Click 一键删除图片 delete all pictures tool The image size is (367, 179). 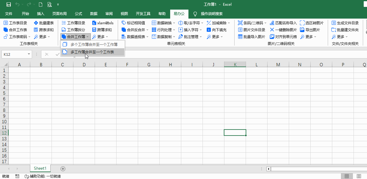283,30
